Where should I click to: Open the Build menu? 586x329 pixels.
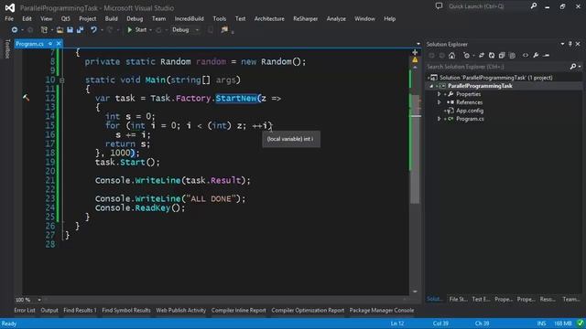tap(111, 18)
